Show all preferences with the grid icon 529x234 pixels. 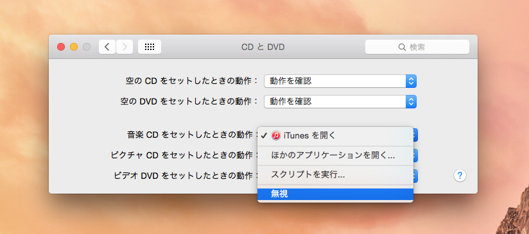click(x=150, y=47)
